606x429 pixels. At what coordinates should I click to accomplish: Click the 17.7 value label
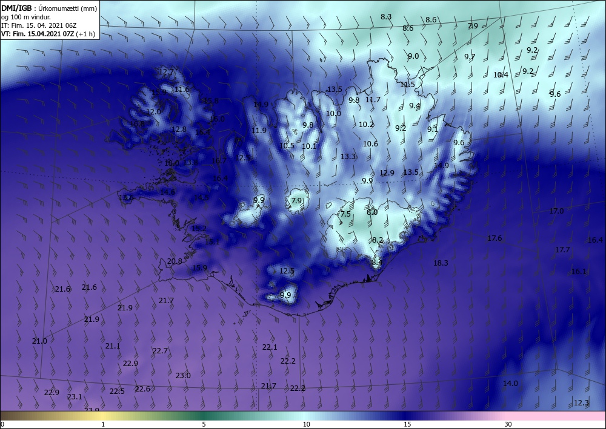[562, 250]
